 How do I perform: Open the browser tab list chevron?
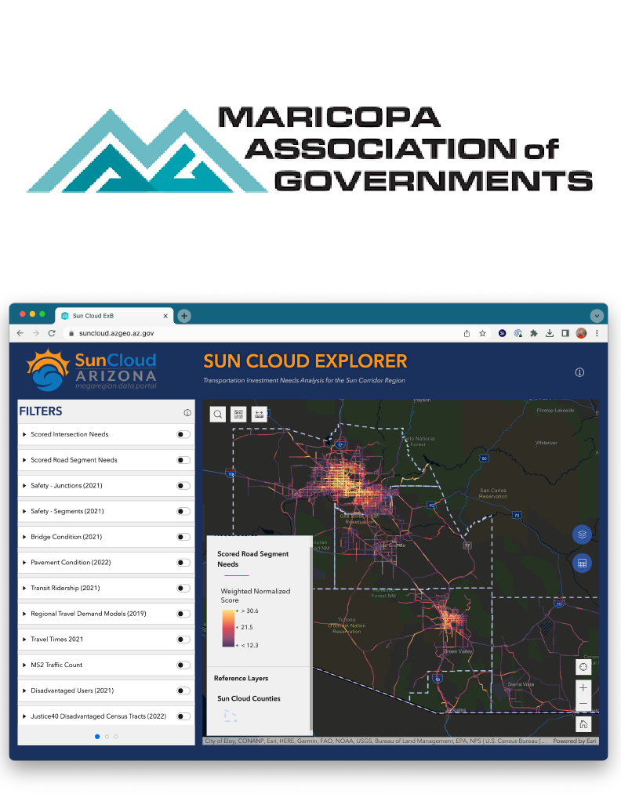[597, 316]
